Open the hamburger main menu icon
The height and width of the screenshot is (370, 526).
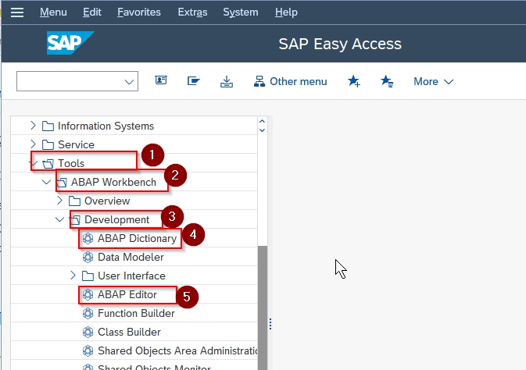point(17,12)
